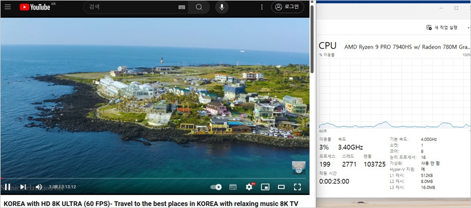Open the on-screen keyboard in search box
Screen dimensions: 471x208
click(181, 7)
